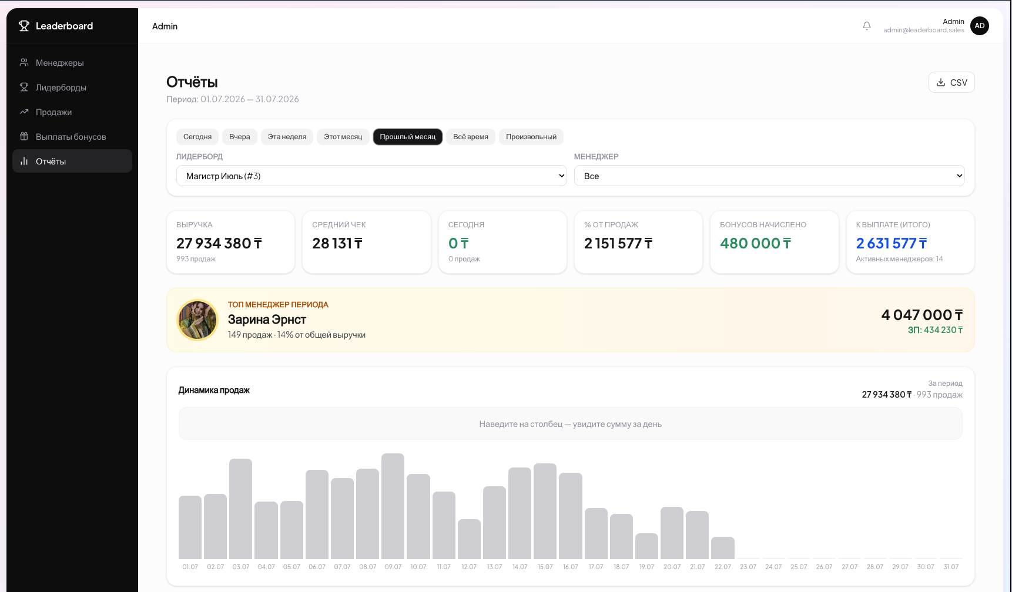
Task: Click the Менеджеры people icon in sidebar
Action: tap(24, 62)
